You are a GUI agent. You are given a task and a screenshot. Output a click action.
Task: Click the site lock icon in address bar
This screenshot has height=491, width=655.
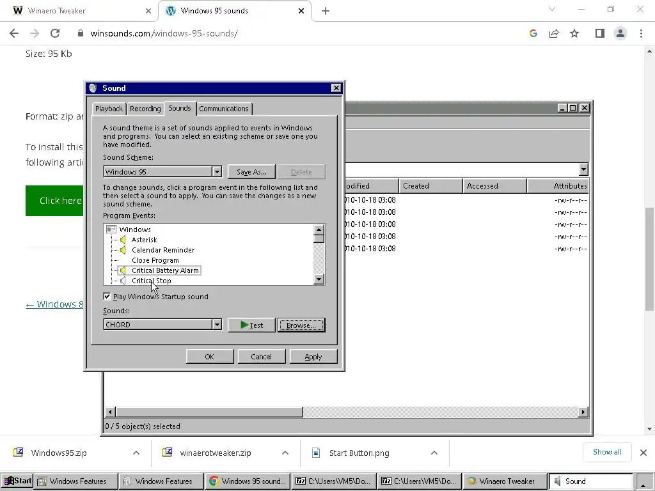tap(81, 33)
